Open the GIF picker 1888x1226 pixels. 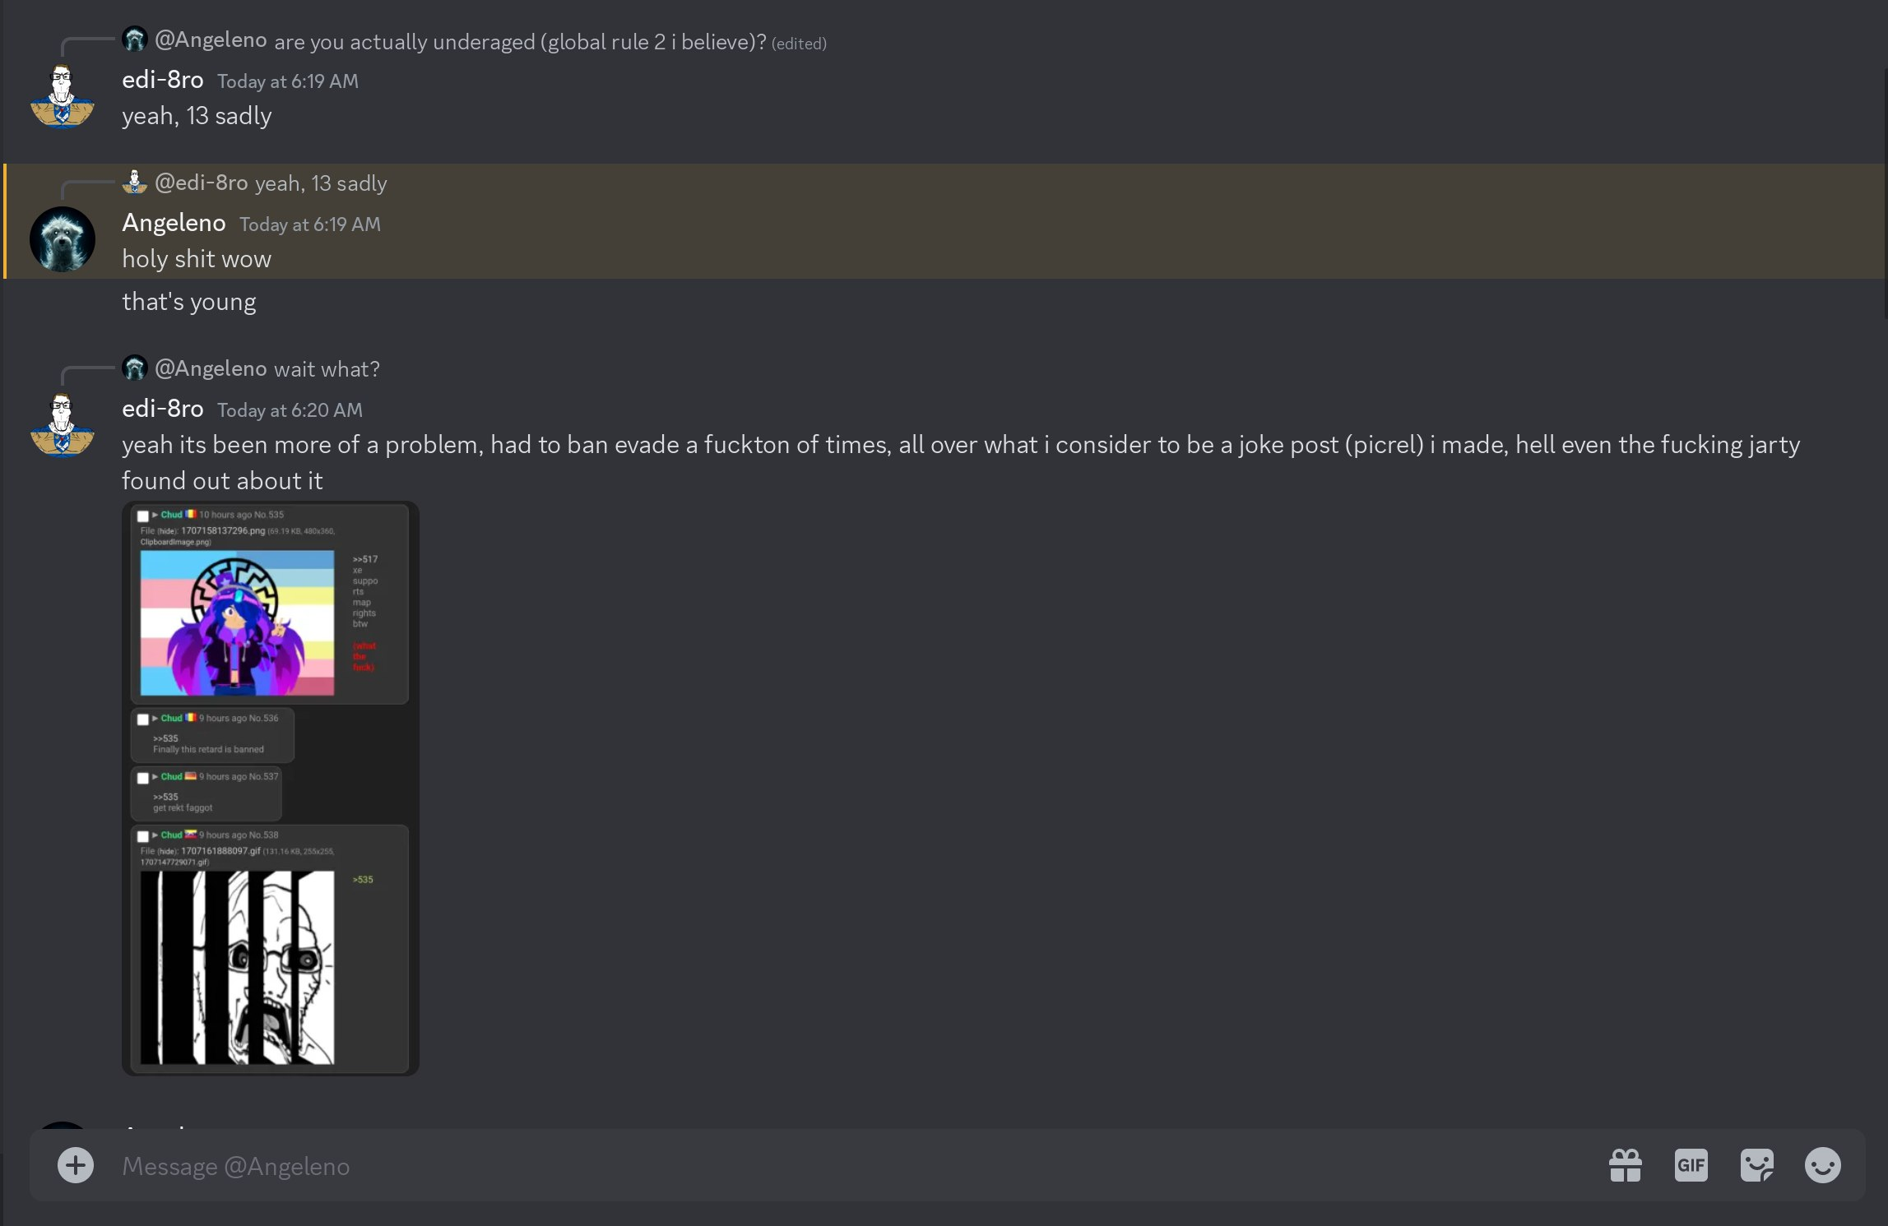tap(1691, 1165)
